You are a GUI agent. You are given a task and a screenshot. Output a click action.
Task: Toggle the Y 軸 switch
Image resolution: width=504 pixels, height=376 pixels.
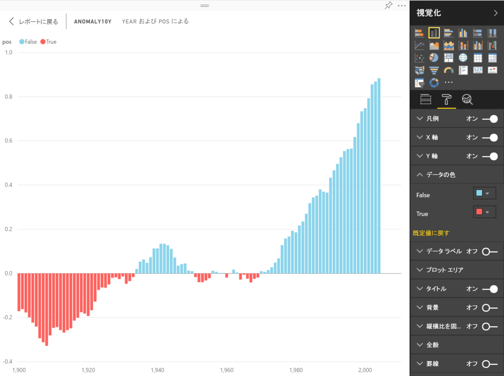tap(490, 156)
